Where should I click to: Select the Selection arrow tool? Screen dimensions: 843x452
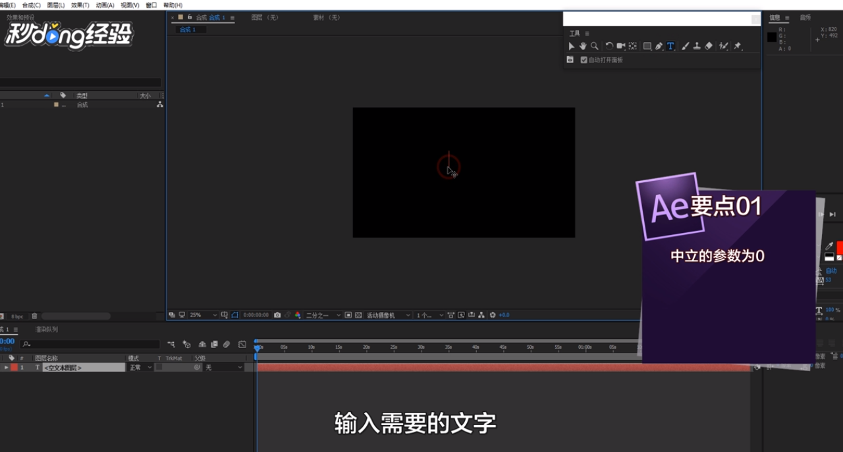pyautogui.click(x=571, y=46)
